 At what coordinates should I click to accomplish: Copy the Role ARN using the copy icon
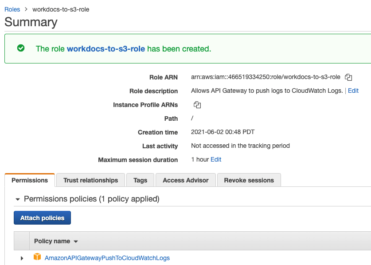(x=348, y=77)
